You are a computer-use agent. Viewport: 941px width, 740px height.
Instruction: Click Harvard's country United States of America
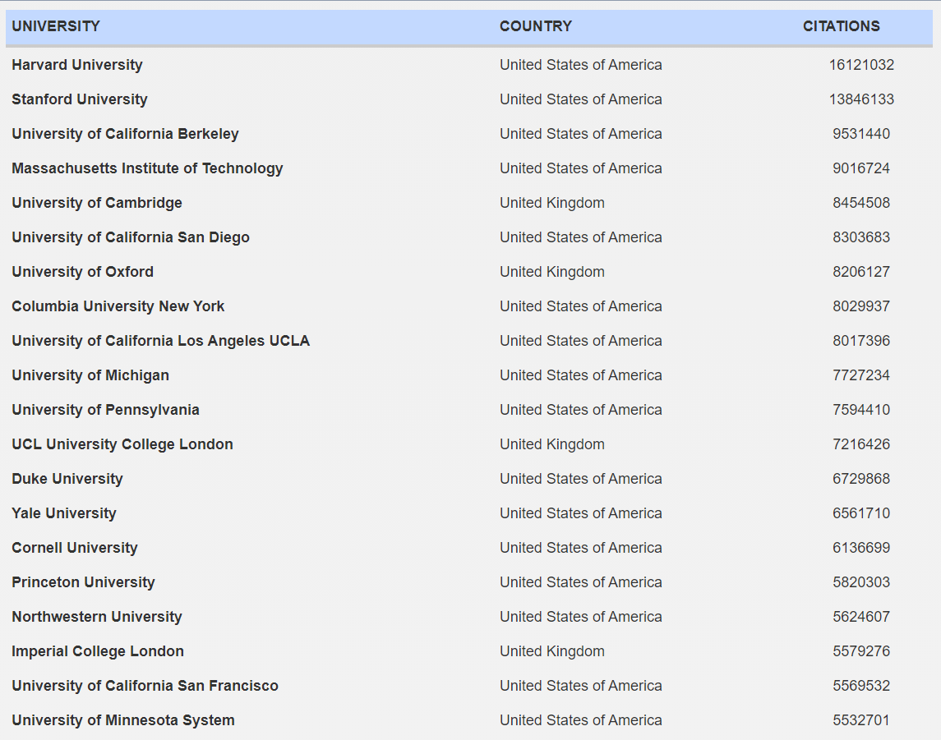(x=581, y=65)
